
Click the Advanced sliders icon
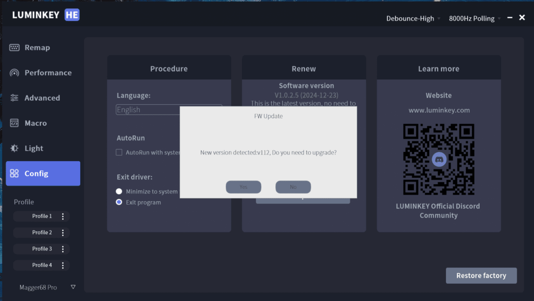[x=14, y=98]
